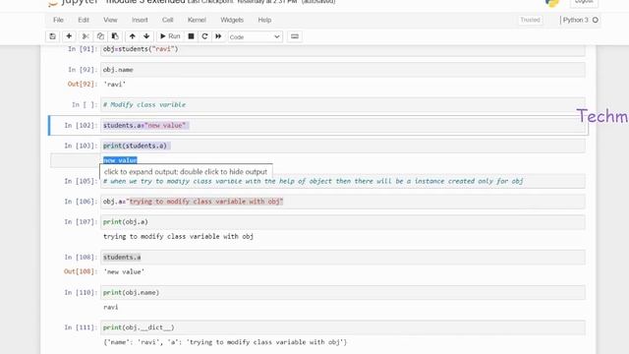The height and width of the screenshot is (354, 629).
Task: Select the print(students.a) cell
Action: (343, 146)
